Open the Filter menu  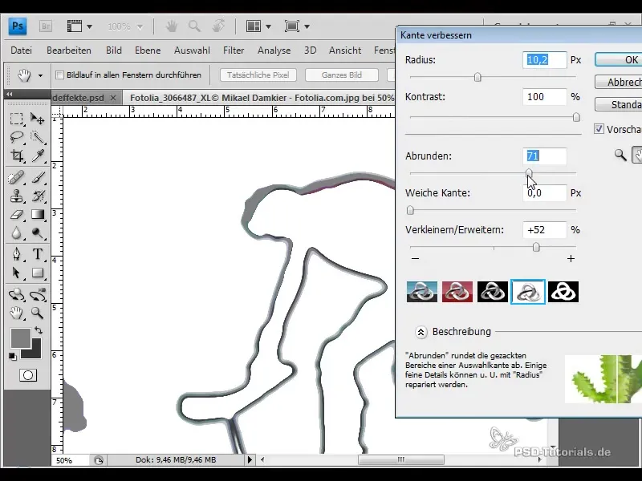coord(234,51)
